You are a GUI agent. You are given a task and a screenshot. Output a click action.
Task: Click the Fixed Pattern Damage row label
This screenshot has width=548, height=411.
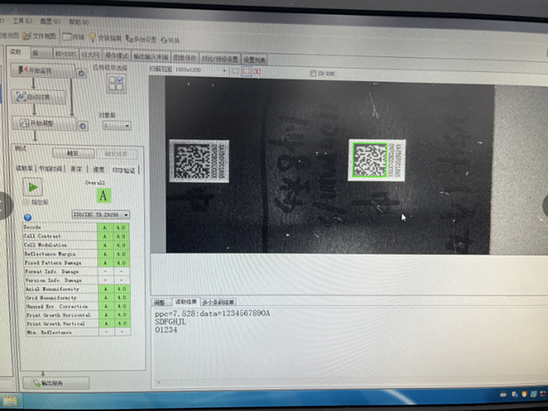53,263
